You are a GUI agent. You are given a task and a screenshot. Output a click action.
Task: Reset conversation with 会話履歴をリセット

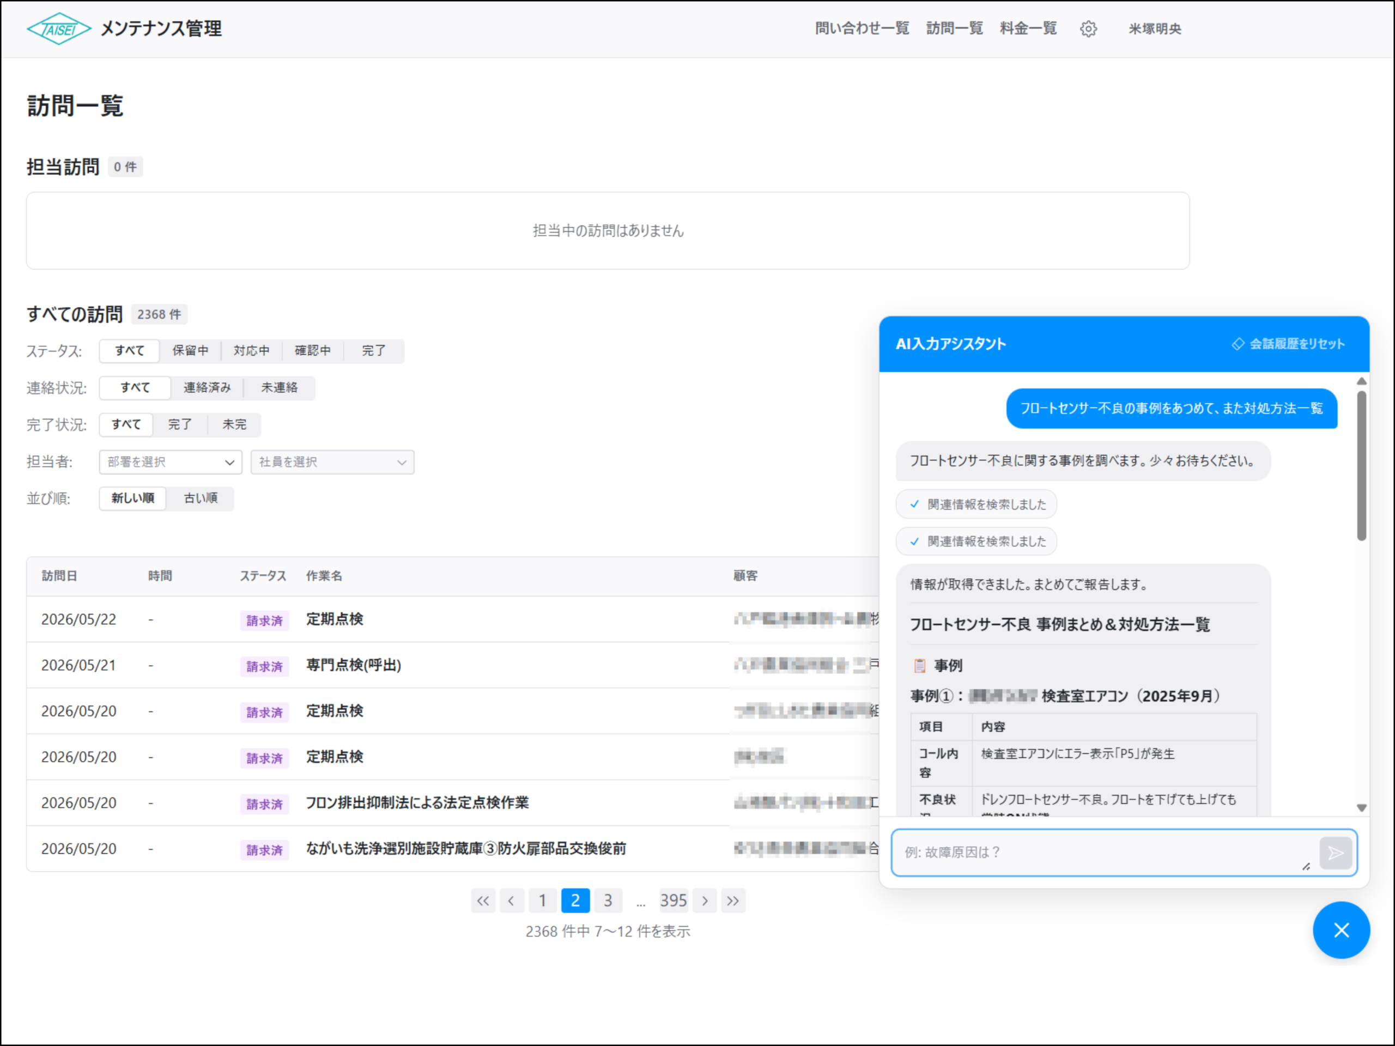point(1288,344)
